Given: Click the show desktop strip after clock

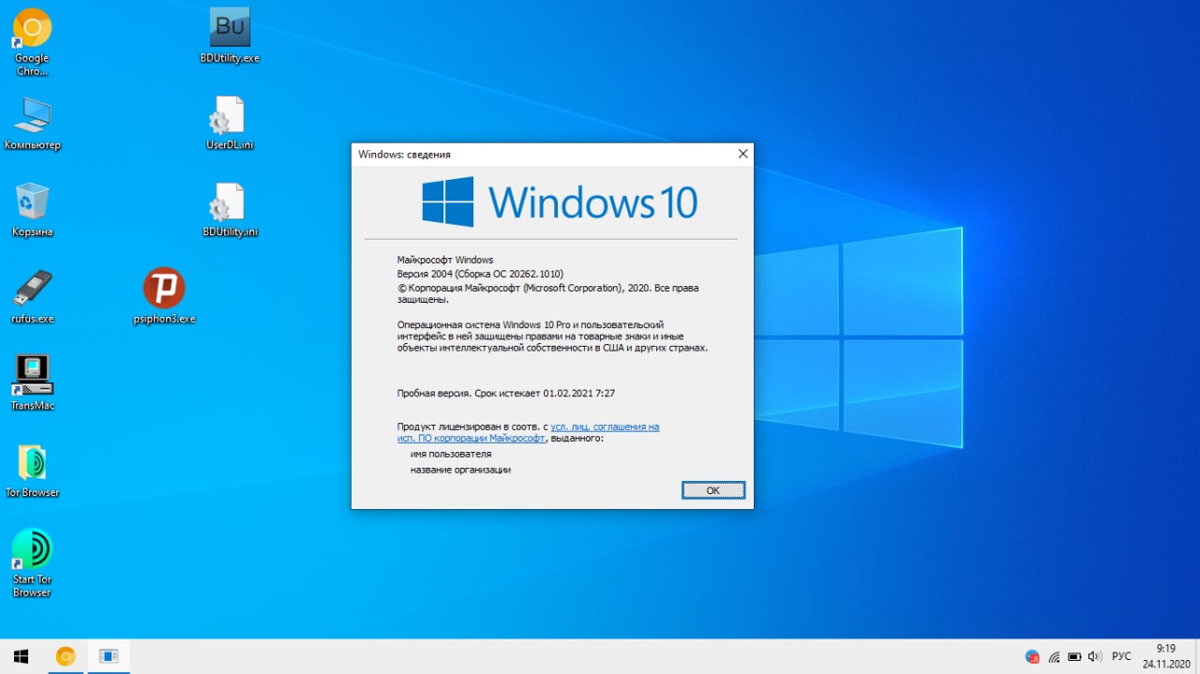Looking at the screenshot, I should [1197, 656].
